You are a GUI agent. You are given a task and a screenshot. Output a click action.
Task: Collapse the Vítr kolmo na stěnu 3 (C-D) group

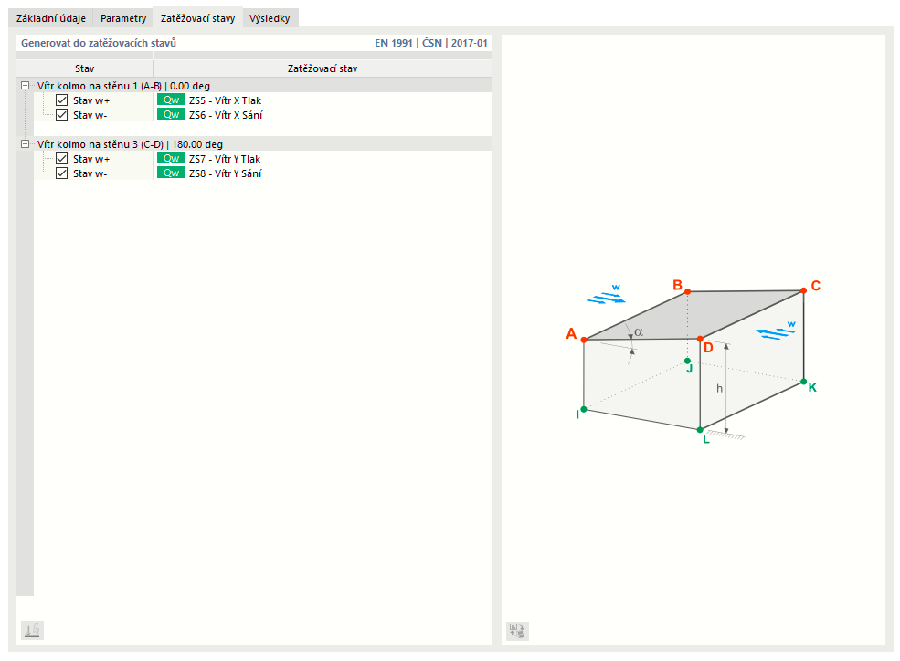[x=26, y=144]
